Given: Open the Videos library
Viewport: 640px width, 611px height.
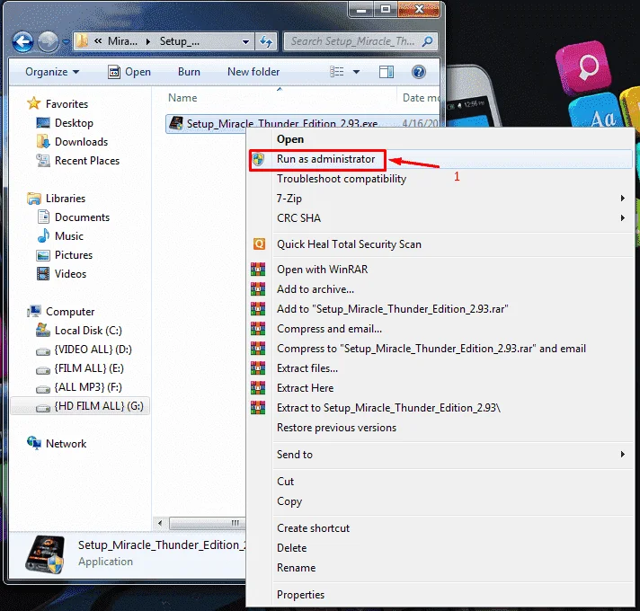Looking at the screenshot, I should [x=70, y=274].
